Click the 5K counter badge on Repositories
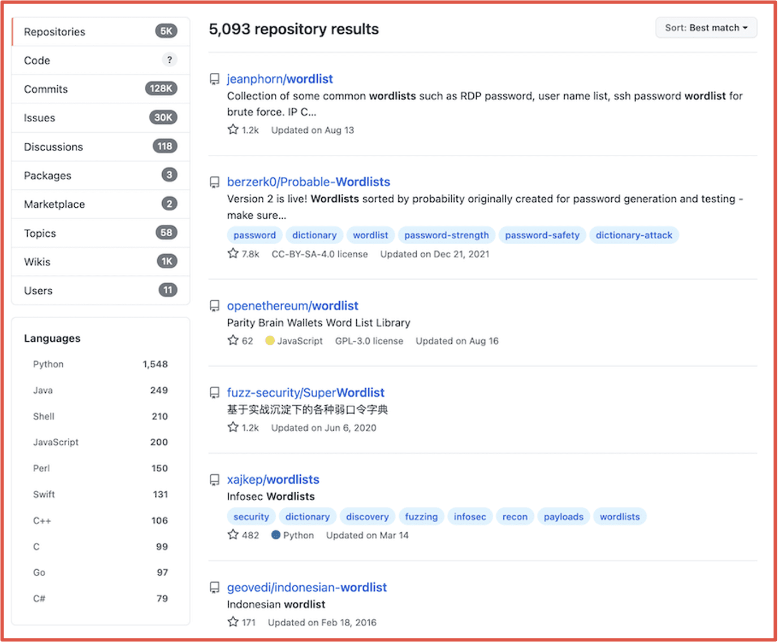 [x=166, y=31]
